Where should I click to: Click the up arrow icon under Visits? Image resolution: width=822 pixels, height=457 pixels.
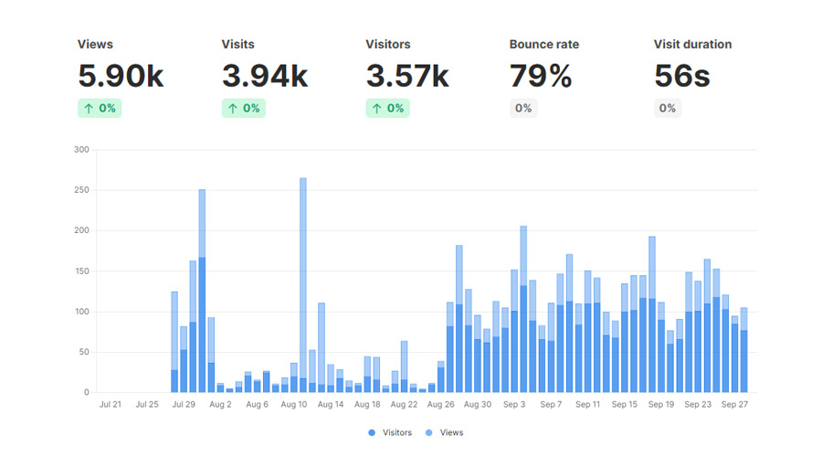(x=233, y=108)
